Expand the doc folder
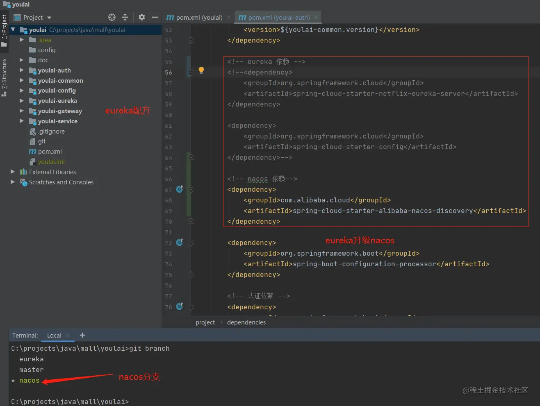This screenshot has height=406, width=540. [22, 60]
